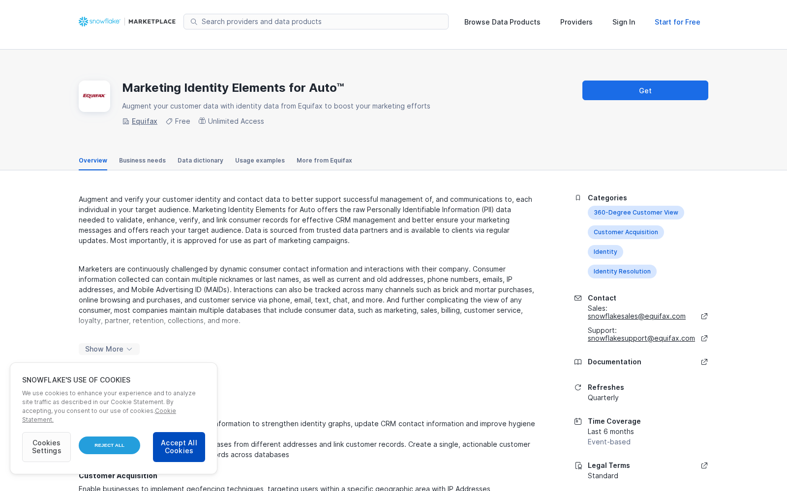The width and height of the screenshot is (787, 491).
Task: Click the 'Quarterly' refresh value
Action: pos(603,398)
